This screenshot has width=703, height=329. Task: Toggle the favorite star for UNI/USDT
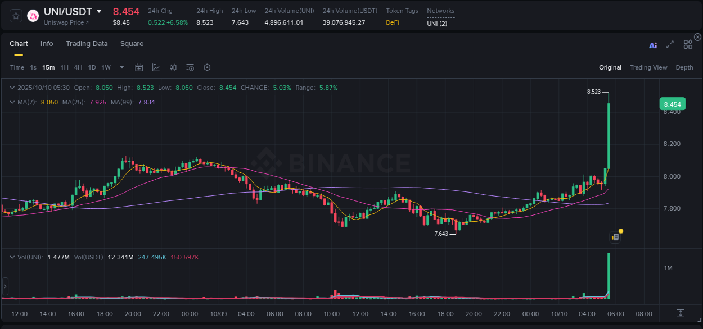(x=15, y=16)
